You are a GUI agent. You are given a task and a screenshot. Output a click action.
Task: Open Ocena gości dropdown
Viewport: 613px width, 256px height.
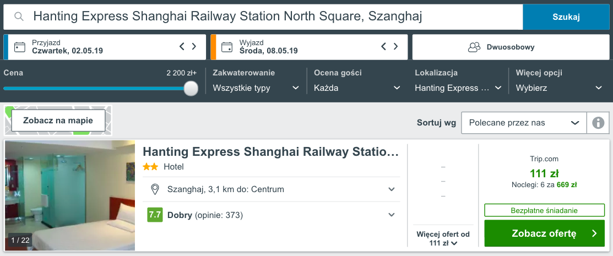pyautogui.click(x=357, y=88)
